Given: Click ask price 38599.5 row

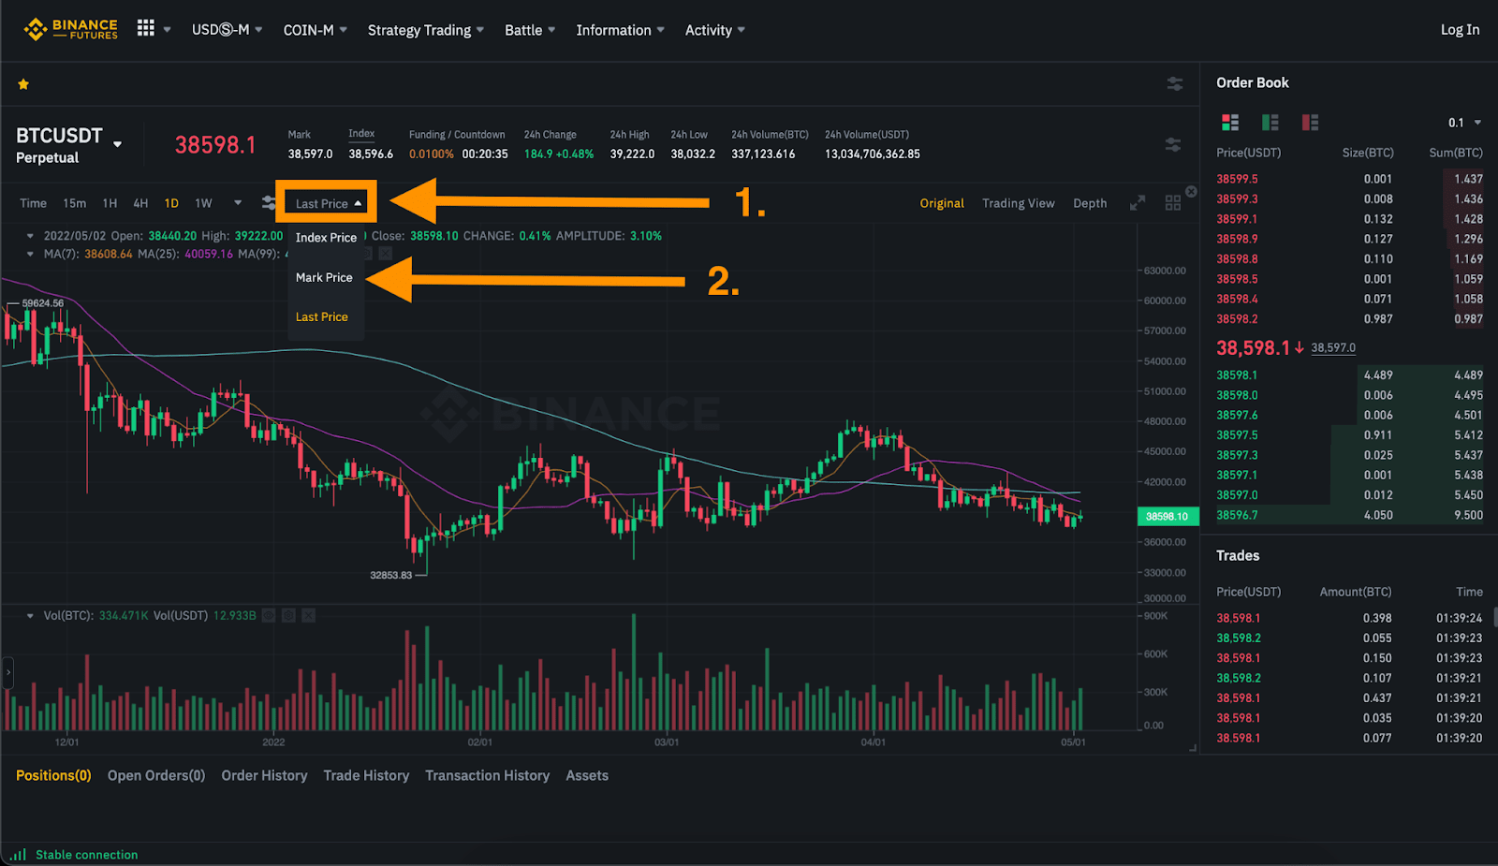Looking at the screenshot, I should pos(1349,179).
